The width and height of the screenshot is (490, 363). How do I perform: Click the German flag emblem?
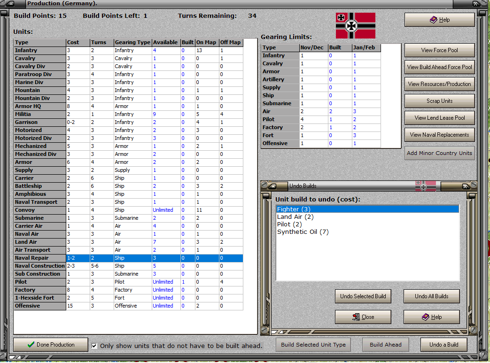pos(356,26)
